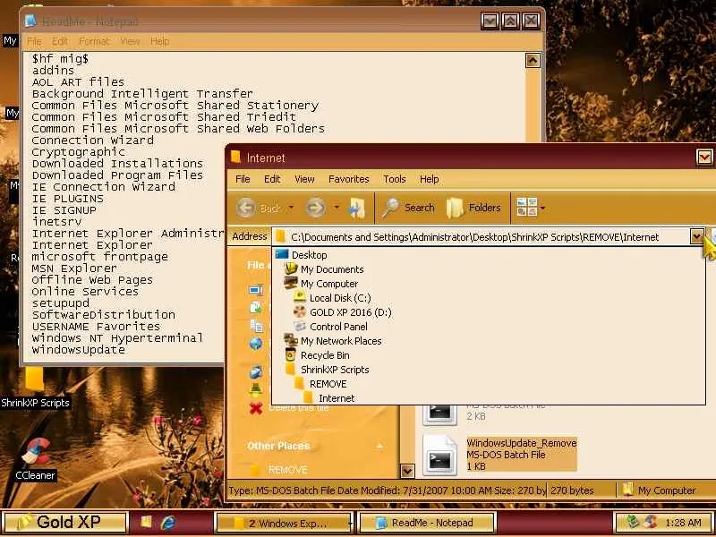This screenshot has width=716, height=537.
Task: Click the Forward arrow in Explorer toolbar
Action: point(316,208)
